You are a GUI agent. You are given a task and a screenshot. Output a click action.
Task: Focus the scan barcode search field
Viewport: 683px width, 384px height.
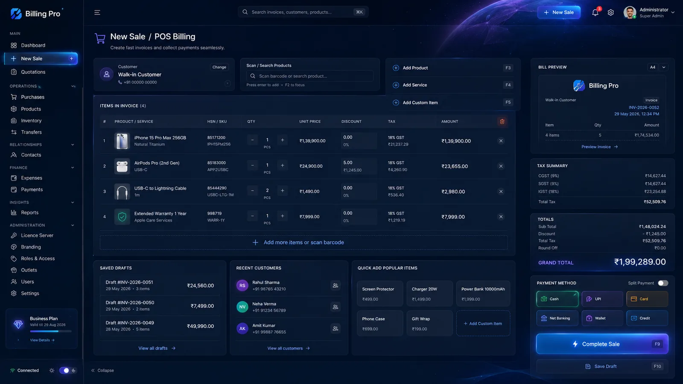point(310,76)
